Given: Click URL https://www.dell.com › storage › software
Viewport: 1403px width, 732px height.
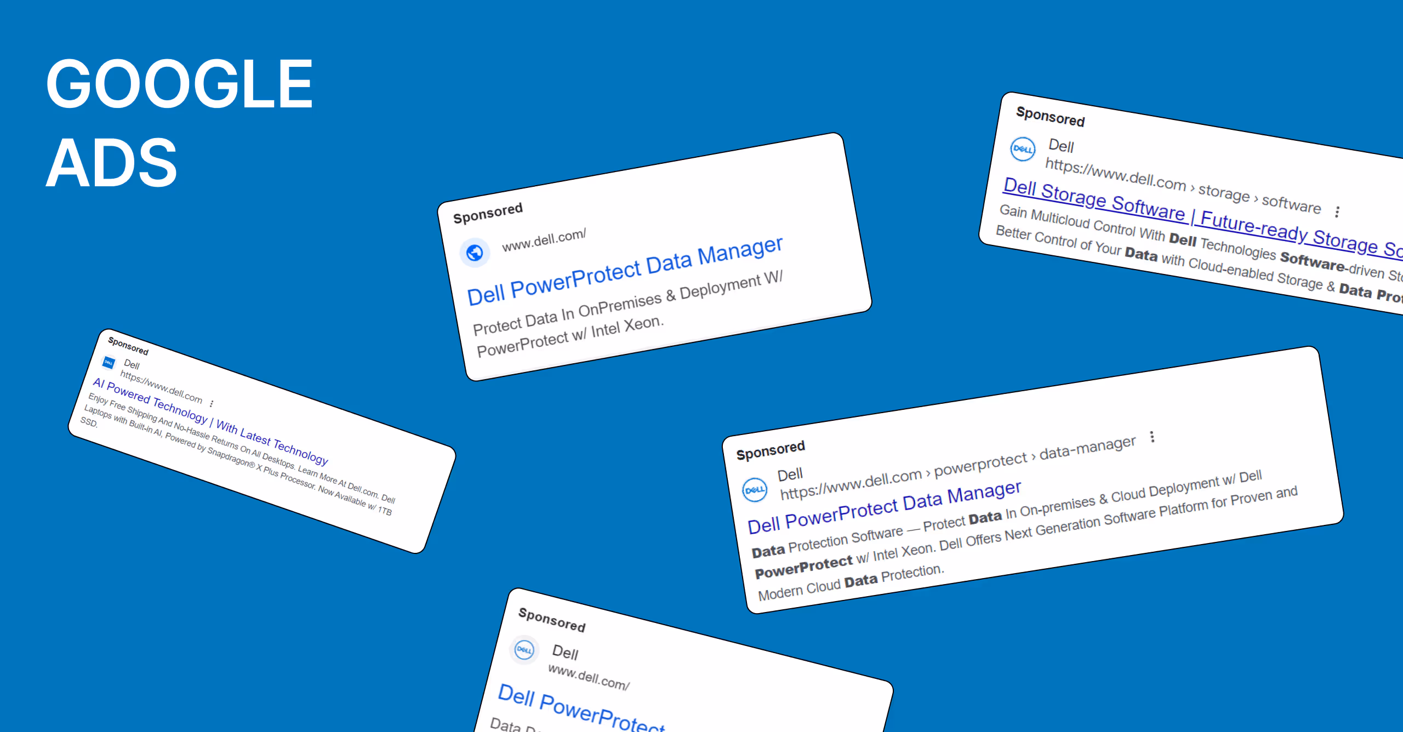Looking at the screenshot, I should pos(1183,186).
